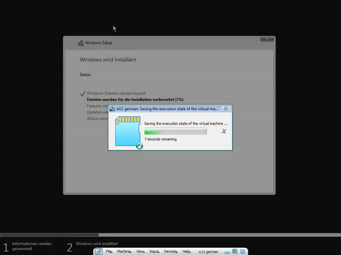The image size is (341, 255).
Task: Click 'Windows-Dateien werden kopiert' status line
Action: 116,93
